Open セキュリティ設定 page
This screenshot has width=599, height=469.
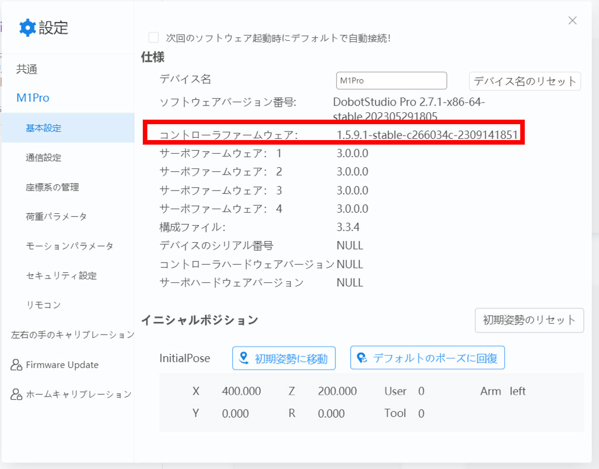61,276
